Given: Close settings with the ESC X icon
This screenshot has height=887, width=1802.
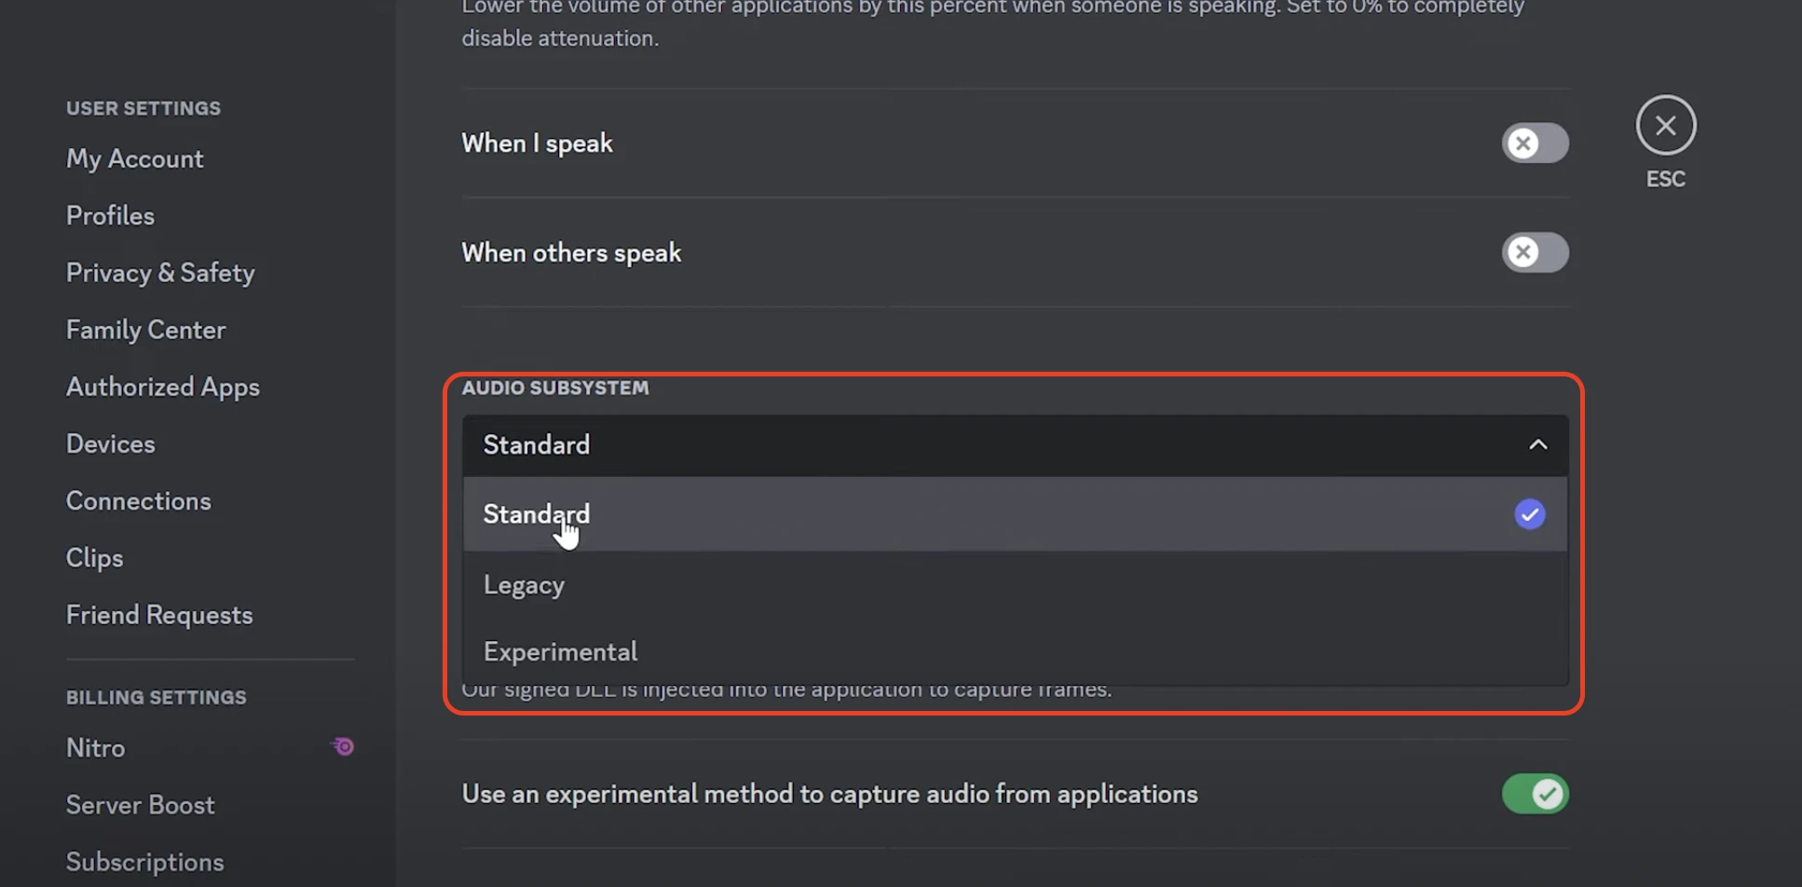Looking at the screenshot, I should (x=1665, y=126).
